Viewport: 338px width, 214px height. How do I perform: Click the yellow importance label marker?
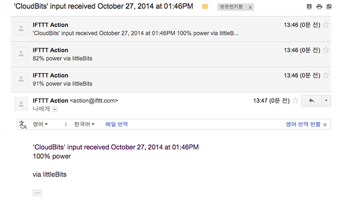pyautogui.click(x=205, y=7)
